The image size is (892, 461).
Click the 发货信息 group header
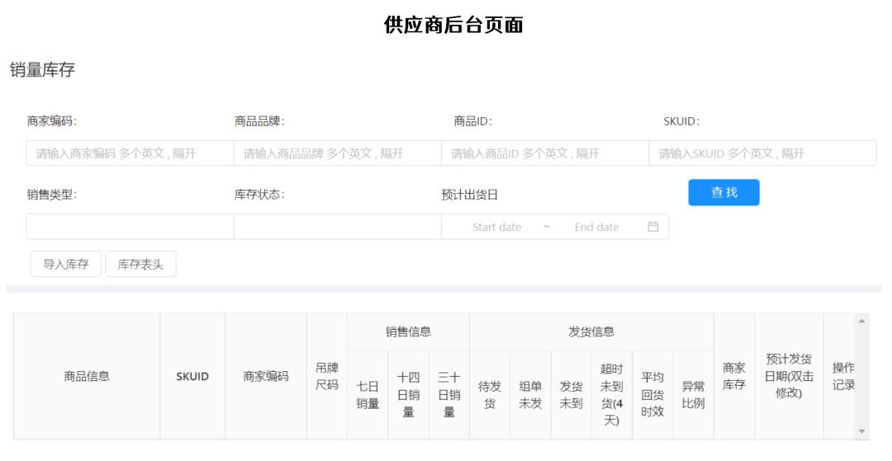pos(591,332)
